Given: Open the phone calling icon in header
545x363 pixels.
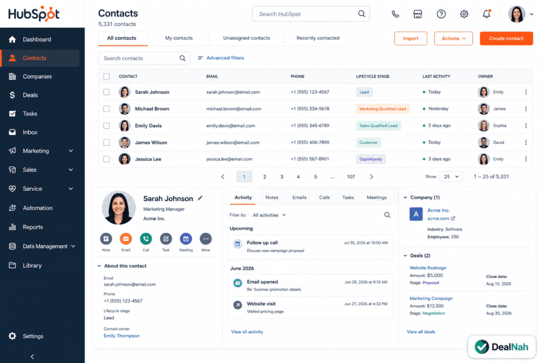Looking at the screenshot, I should [x=395, y=14].
